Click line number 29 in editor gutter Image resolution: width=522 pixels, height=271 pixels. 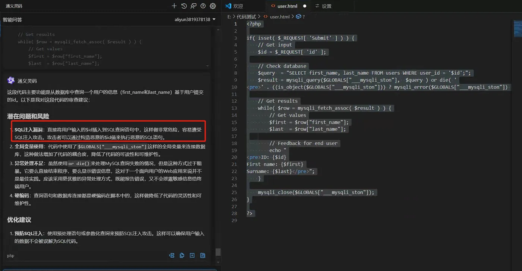234,220
